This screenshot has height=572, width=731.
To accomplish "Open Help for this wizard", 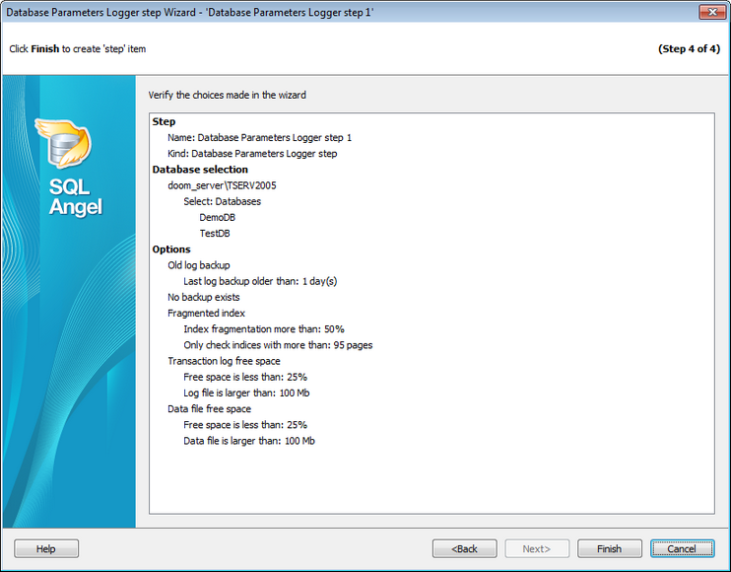I will click(46, 548).
